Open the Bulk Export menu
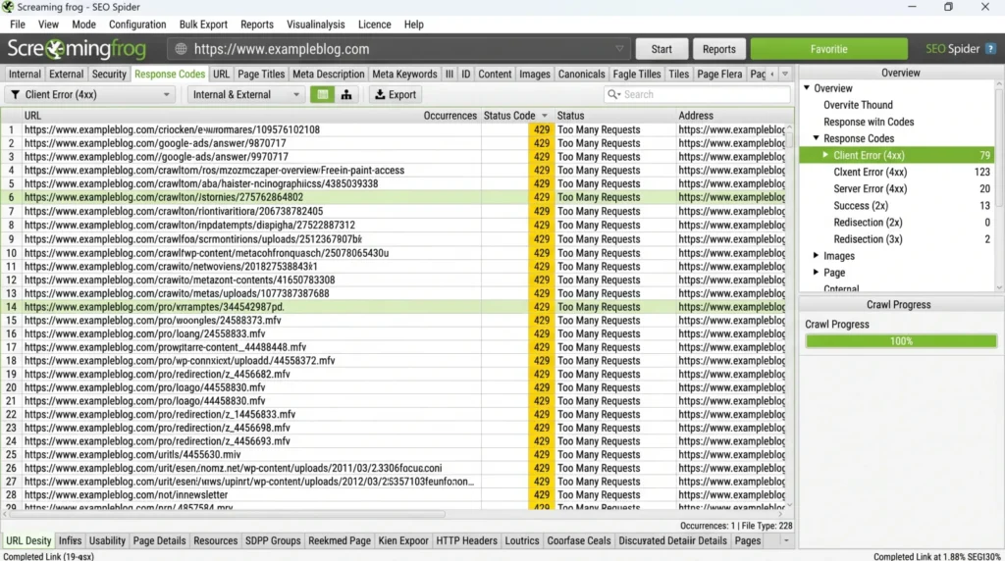Viewport: 1005px width, 561px height. tap(203, 25)
